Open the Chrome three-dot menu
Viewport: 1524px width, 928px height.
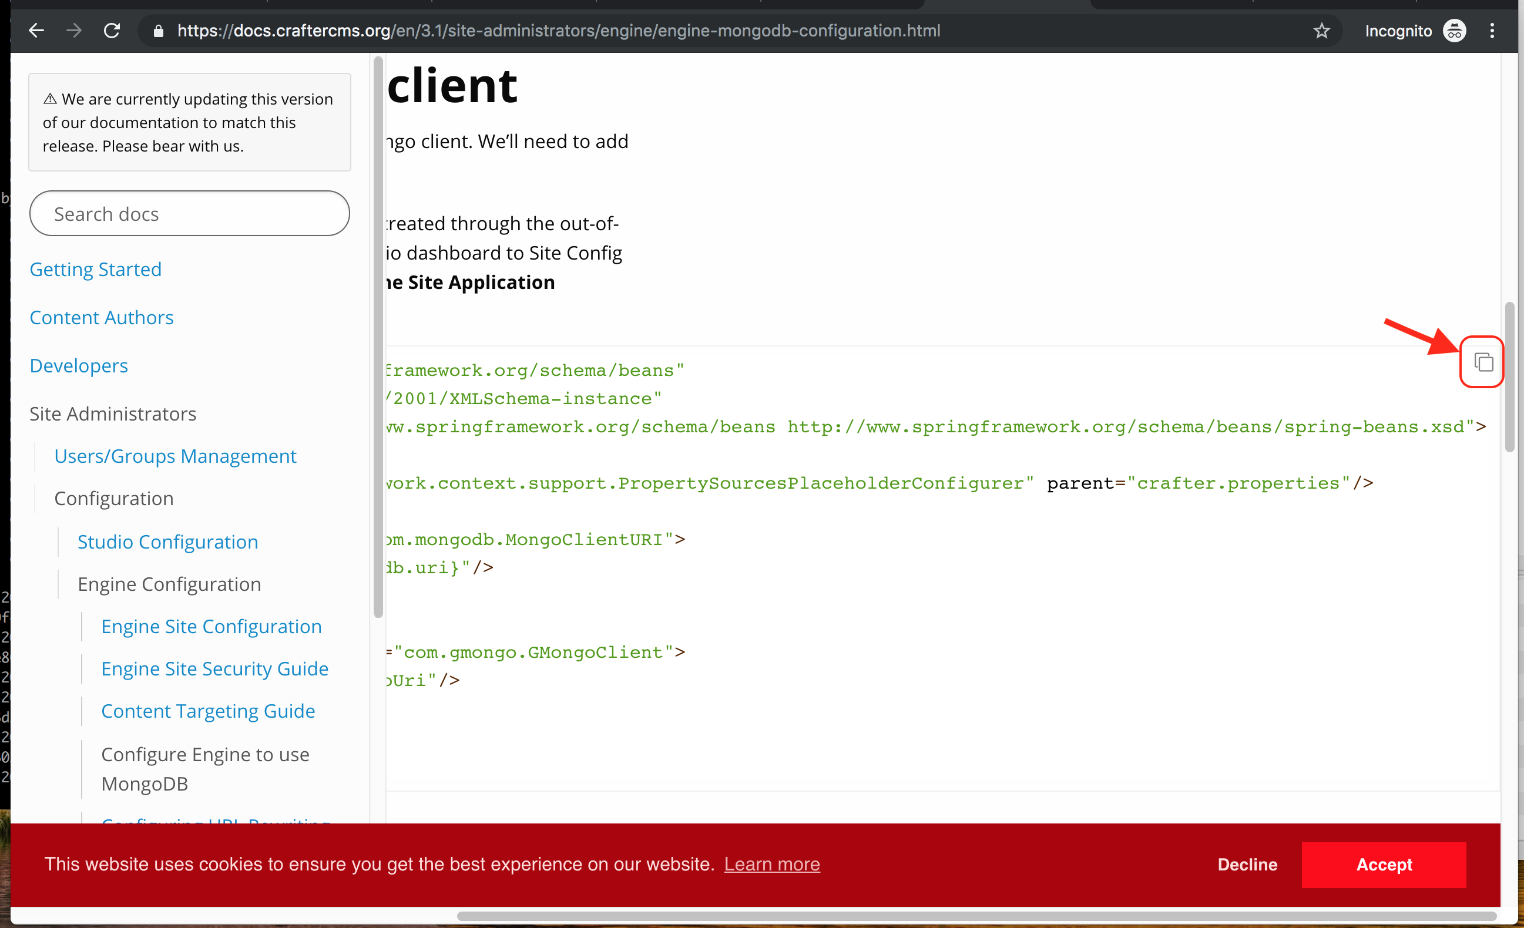pyautogui.click(x=1492, y=31)
